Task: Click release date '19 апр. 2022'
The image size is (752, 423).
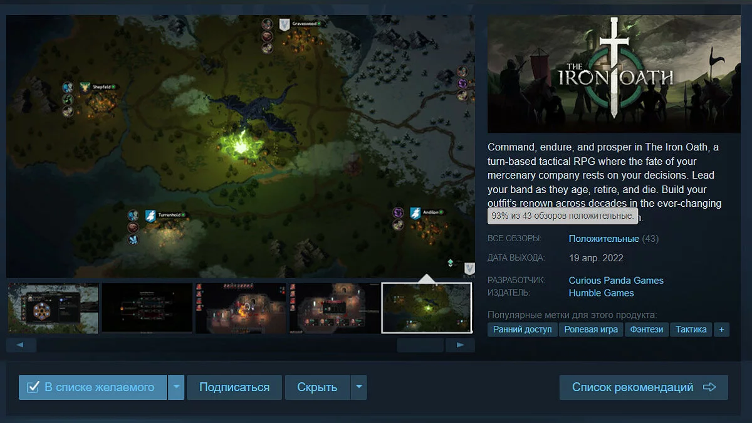Action: click(x=596, y=258)
